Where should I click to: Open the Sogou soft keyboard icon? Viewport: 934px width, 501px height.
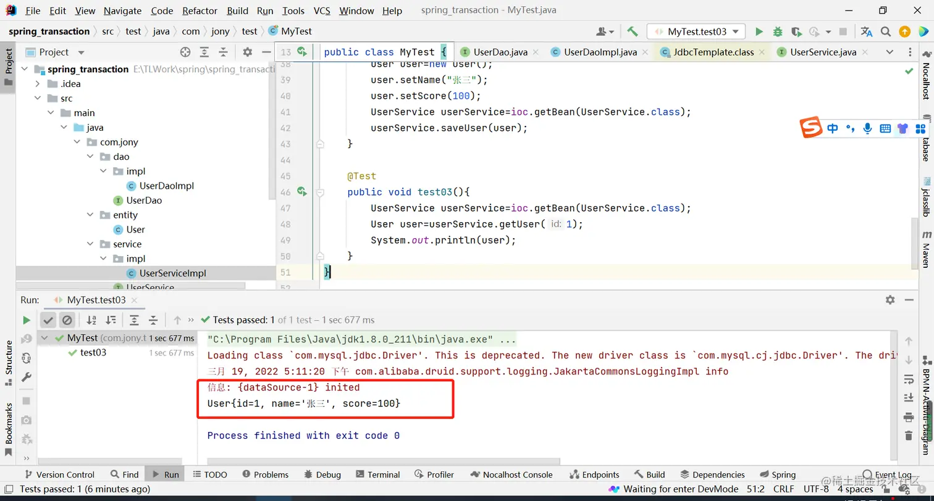click(x=885, y=128)
